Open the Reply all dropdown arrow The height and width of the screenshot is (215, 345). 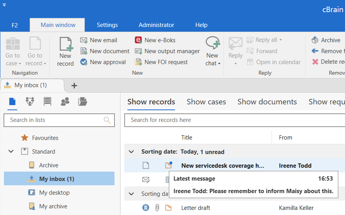(x=281, y=40)
